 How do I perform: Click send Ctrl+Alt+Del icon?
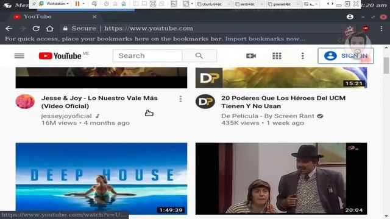pos(94,4)
